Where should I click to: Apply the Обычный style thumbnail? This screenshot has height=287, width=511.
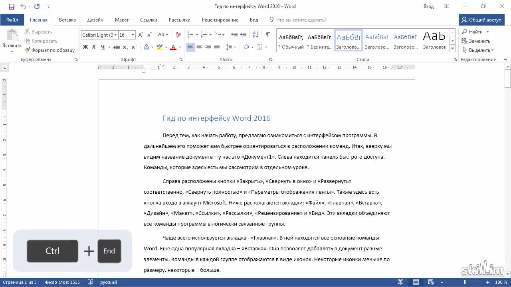pos(291,41)
